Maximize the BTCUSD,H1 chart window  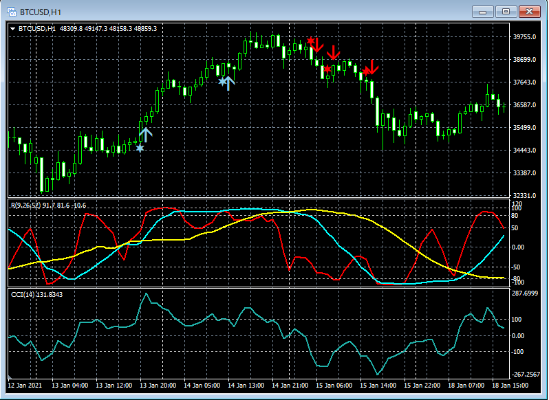click(507, 12)
